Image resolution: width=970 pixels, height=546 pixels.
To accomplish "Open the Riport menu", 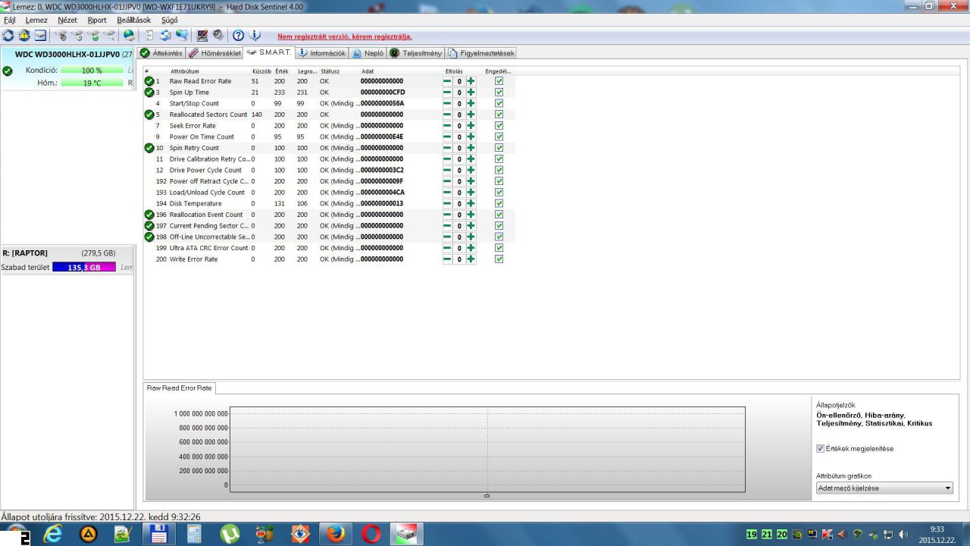I will click(x=97, y=20).
